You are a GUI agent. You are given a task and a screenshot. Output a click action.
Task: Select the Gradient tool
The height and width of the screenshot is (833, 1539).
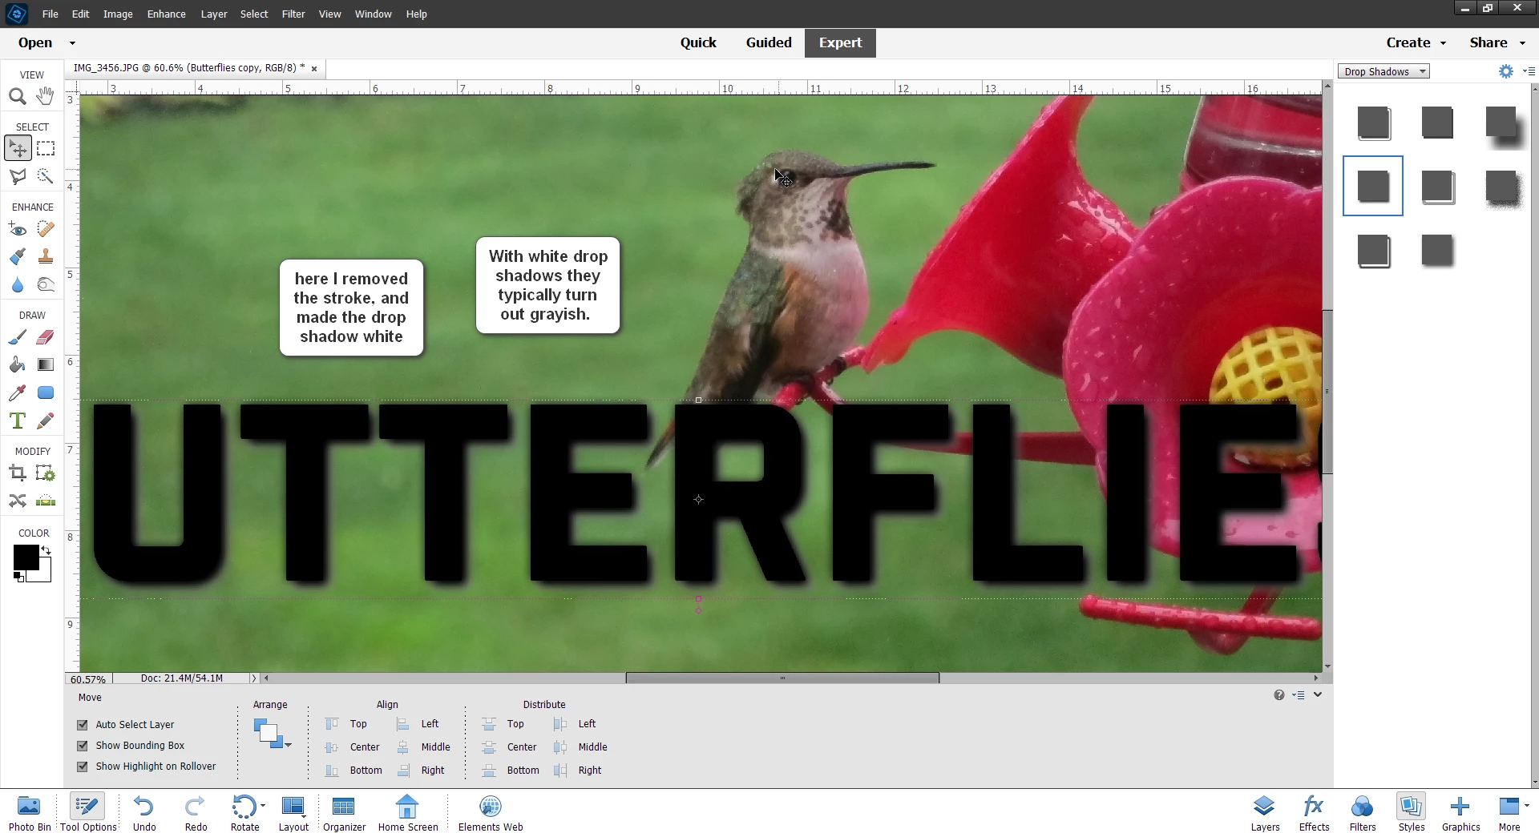click(x=46, y=365)
